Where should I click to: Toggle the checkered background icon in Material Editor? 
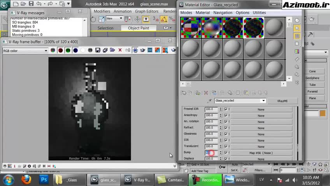(x=297, y=36)
